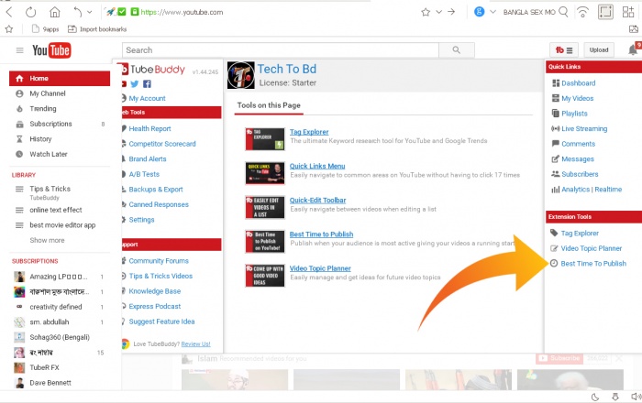The height and width of the screenshot is (403, 642).
Task: Click the Wi-Fi icon in toolbar
Action: [x=582, y=12]
